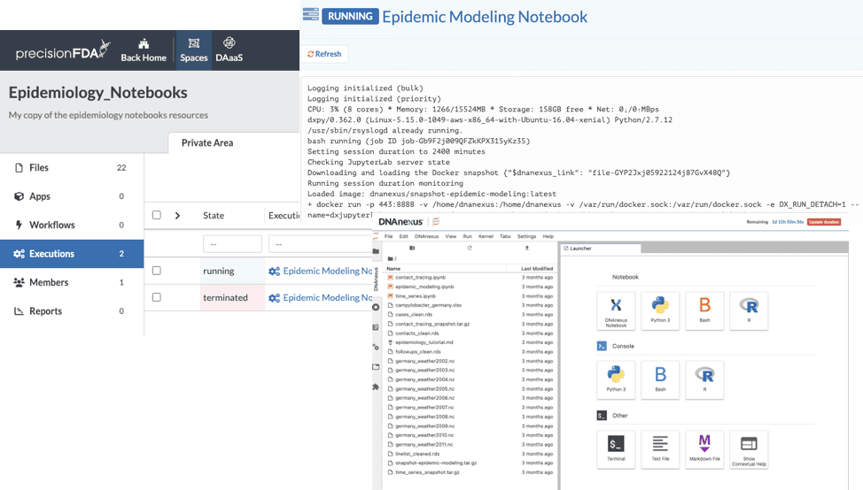This screenshot has height=490, width=863.
Task: Tick the checkbox for the running execution
Action: (x=157, y=271)
